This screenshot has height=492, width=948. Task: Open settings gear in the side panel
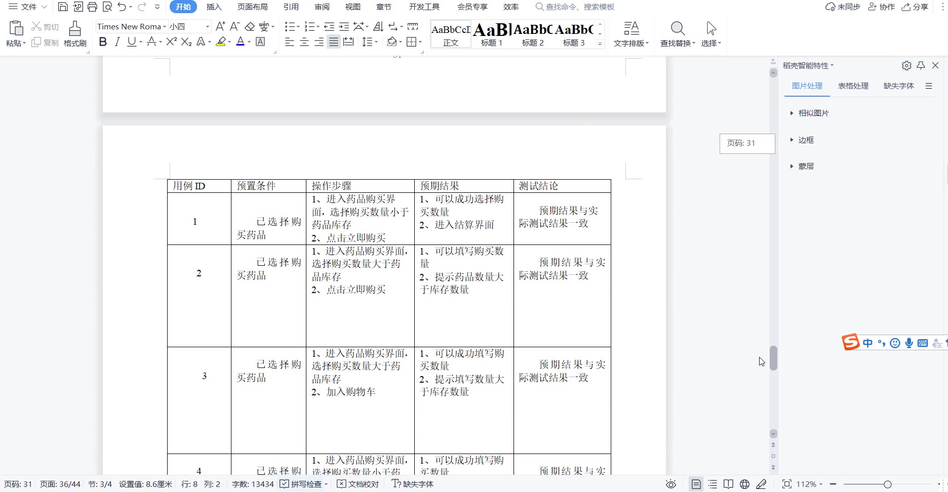pyautogui.click(x=906, y=65)
